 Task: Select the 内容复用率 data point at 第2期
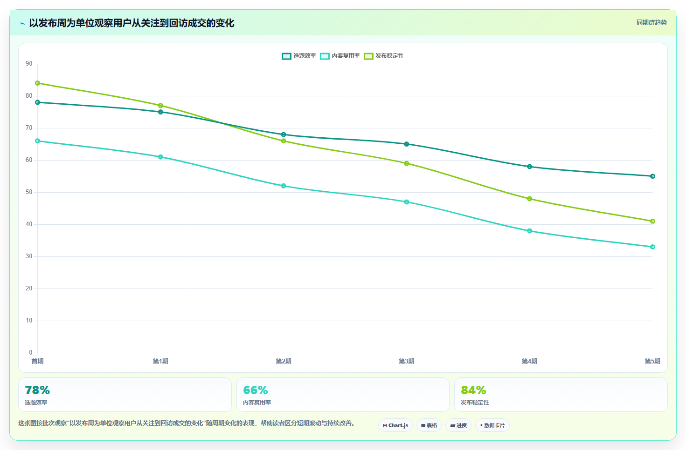pyautogui.click(x=284, y=186)
